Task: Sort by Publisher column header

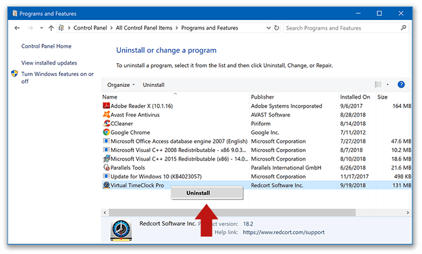Action: tap(262, 97)
